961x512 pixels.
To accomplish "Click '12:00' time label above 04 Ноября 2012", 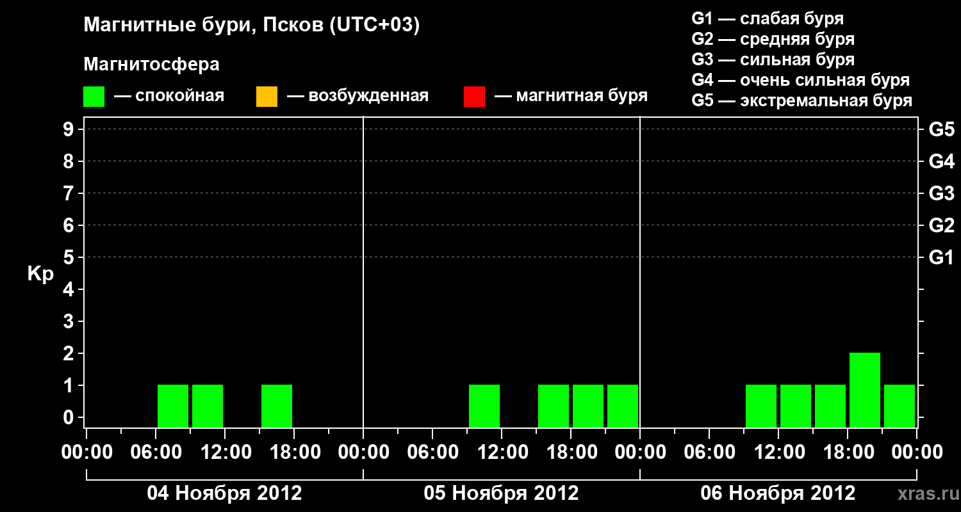I will (225, 452).
